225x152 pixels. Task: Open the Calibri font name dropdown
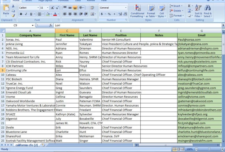coord(38,8)
